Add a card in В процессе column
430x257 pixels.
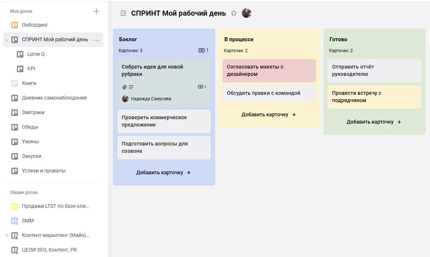point(269,114)
